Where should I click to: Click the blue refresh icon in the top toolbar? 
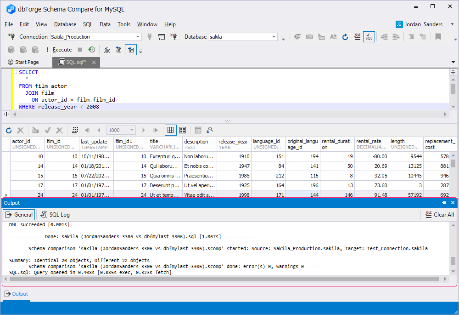tap(345, 37)
